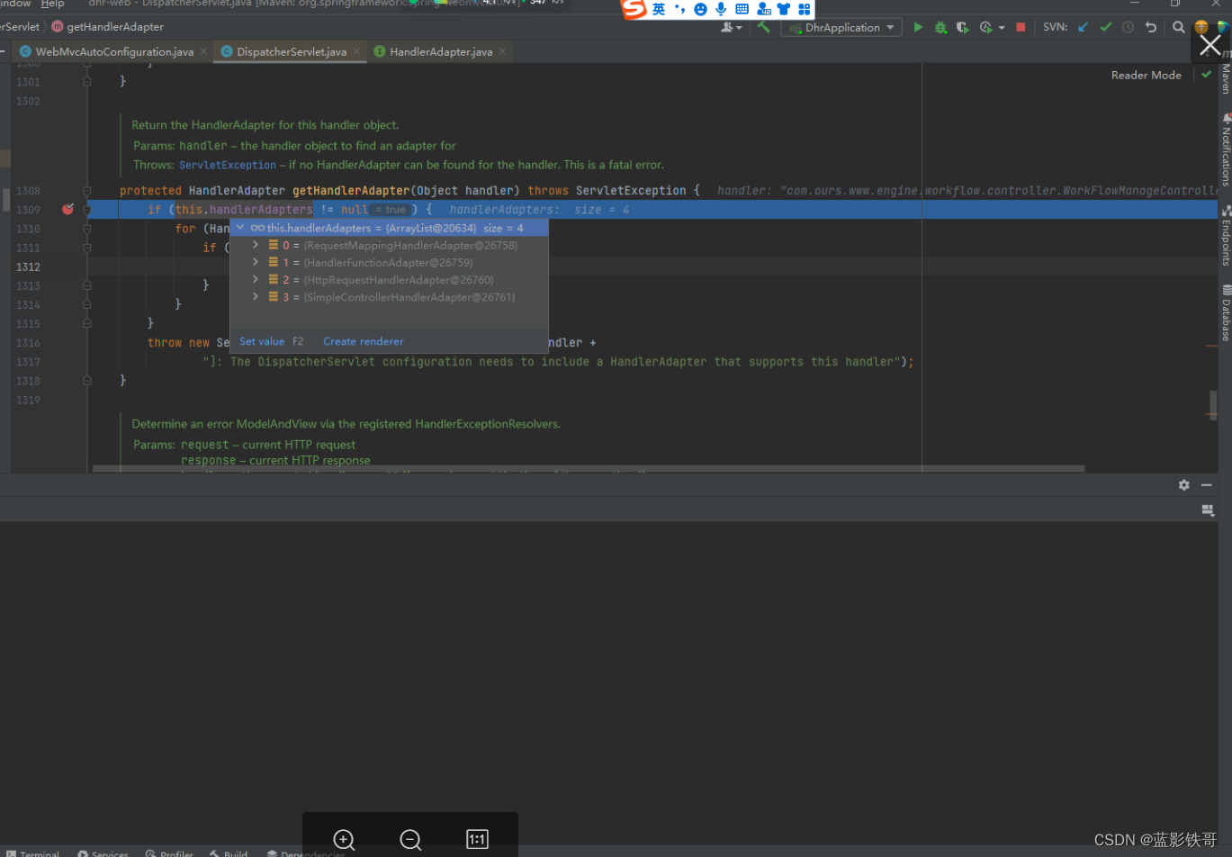The height and width of the screenshot is (857, 1232).
Task: Click the green inspection checkmark beside Reader Mode
Action: 1207,75
